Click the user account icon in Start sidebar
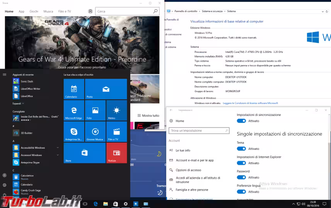 pos(4,175)
